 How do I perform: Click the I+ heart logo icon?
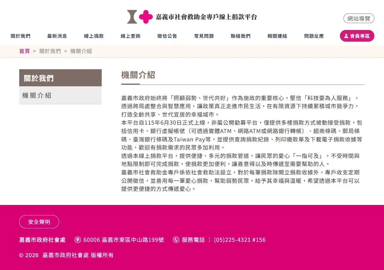click(x=140, y=17)
